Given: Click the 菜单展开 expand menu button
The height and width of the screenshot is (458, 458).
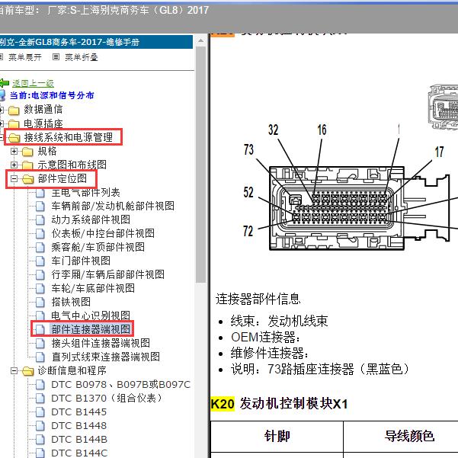Looking at the screenshot, I should (25, 57).
